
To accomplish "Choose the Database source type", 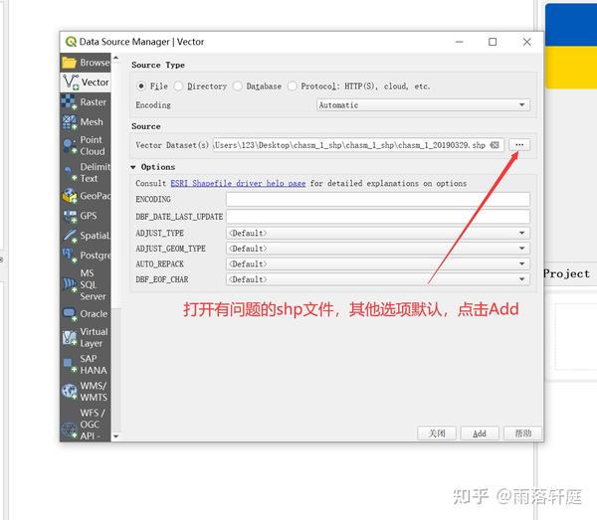I will 237,87.
